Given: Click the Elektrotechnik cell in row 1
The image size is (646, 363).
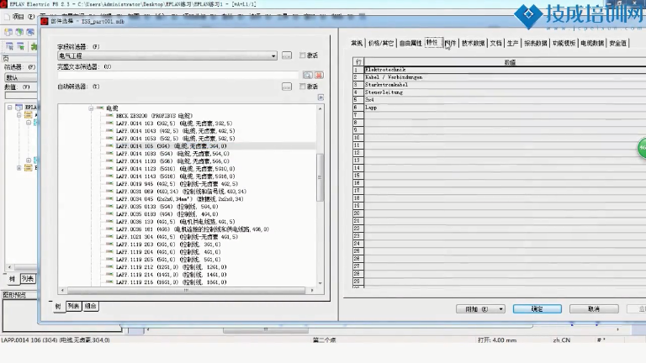Looking at the screenshot, I should (505, 70).
